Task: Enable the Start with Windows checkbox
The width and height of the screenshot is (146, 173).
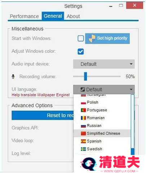Action: [x=81, y=39]
